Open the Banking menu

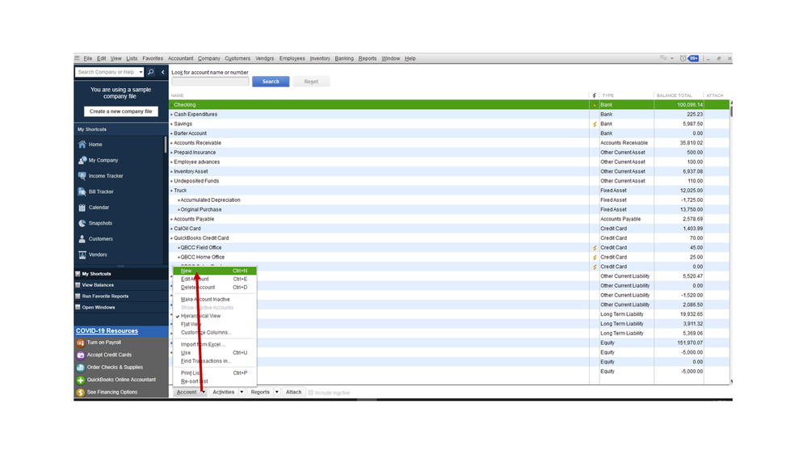click(x=344, y=58)
